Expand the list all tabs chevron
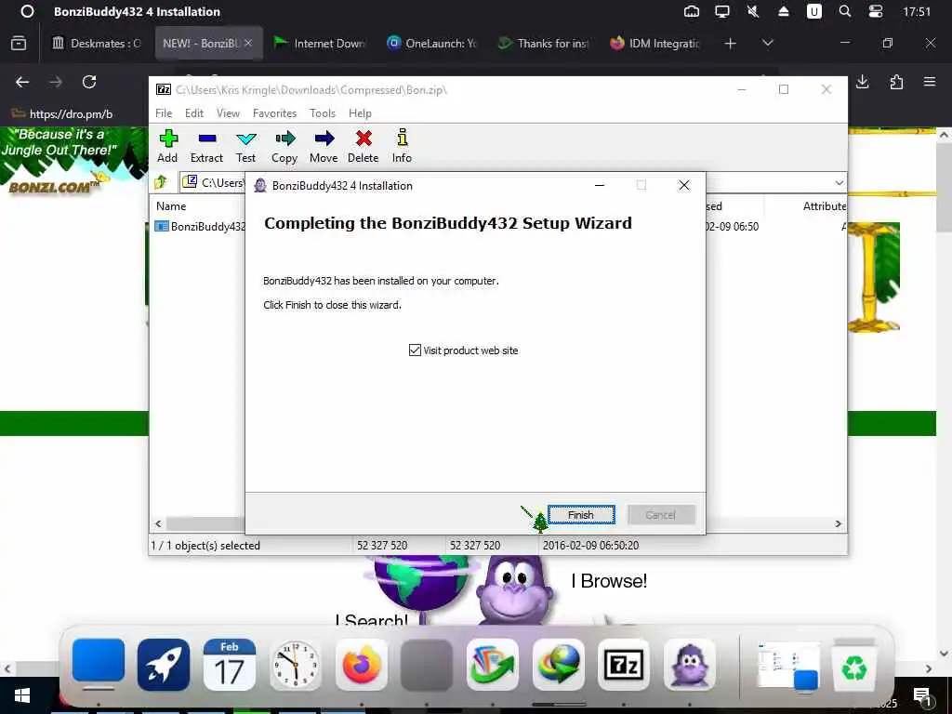Image resolution: width=952 pixels, height=714 pixels. [767, 43]
